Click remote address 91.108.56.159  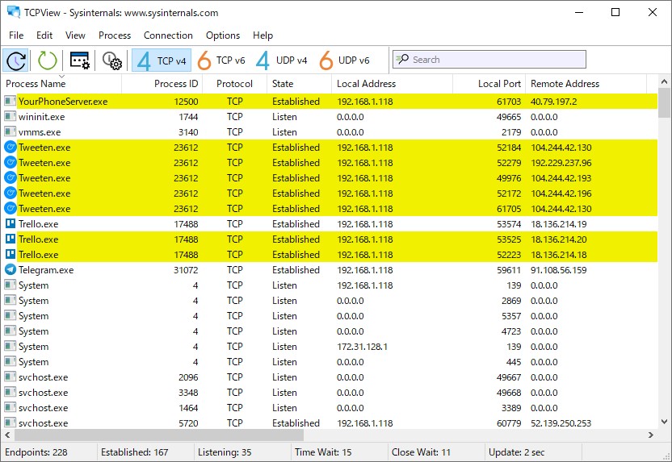(x=558, y=270)
